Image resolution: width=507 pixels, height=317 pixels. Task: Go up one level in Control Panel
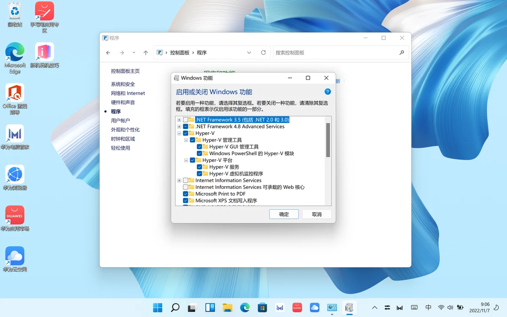tap(146, 53)
